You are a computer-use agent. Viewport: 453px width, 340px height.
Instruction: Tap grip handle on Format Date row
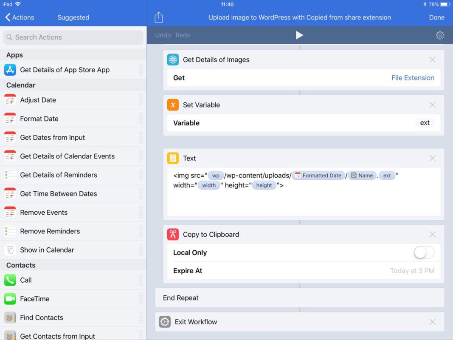pos(141,119)
